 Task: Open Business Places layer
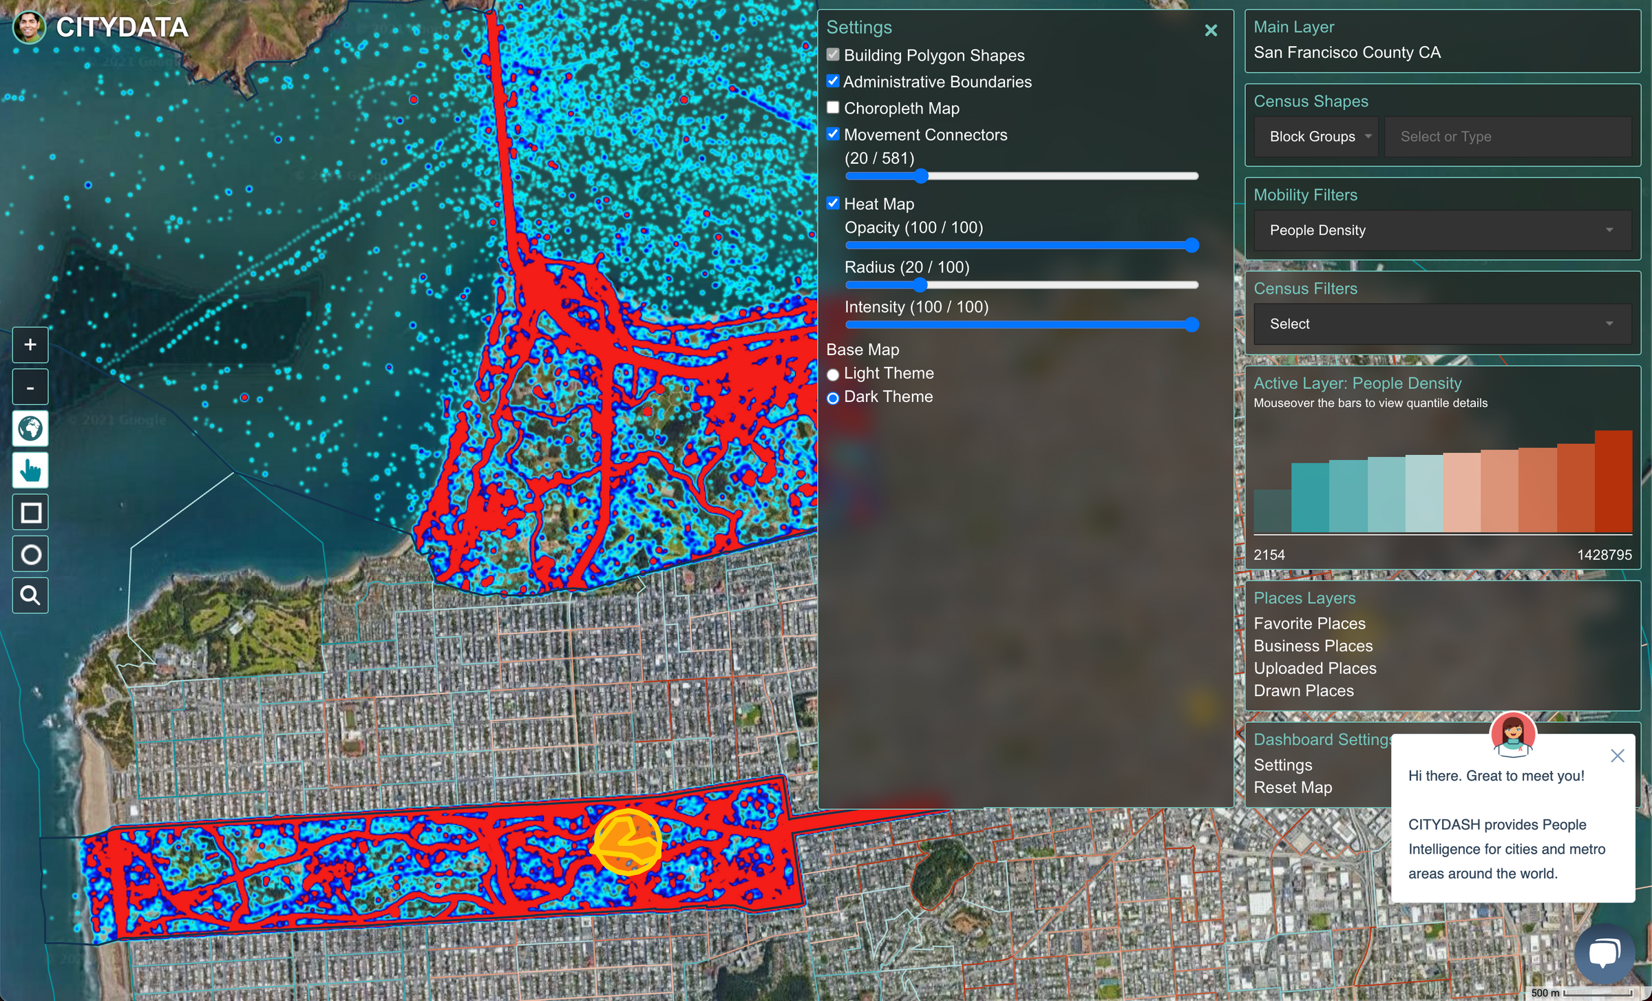click(1312, 646)
